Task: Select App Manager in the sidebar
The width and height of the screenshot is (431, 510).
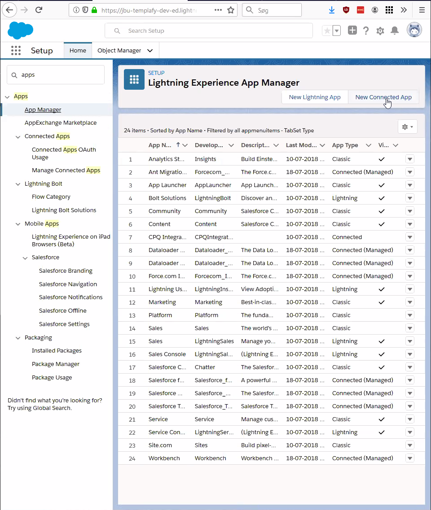Action: tap(43, 109)
